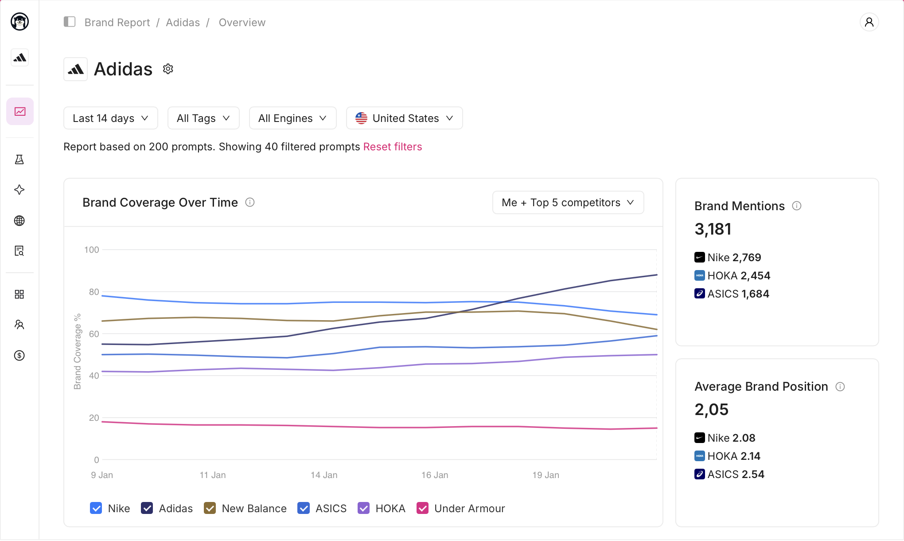Click the New Balance color swatch checkbox
The image size is (904, 541).
coord(210,508)
